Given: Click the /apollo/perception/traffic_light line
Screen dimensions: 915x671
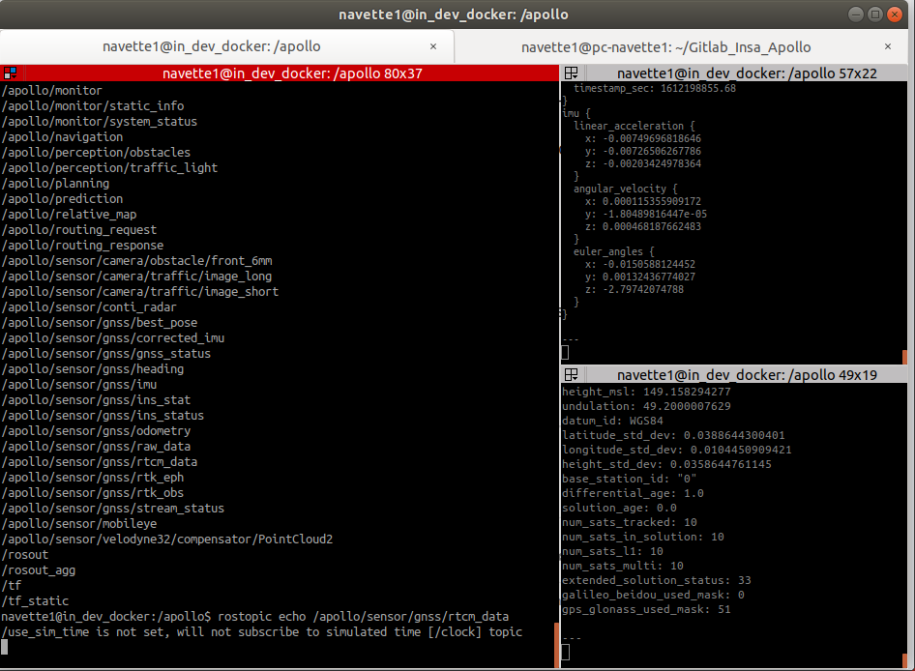Looking at the screenshot, I should [109, 168].
